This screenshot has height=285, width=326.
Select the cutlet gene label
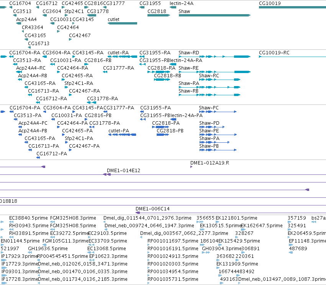pyautogui.click(x=113, y=19)
